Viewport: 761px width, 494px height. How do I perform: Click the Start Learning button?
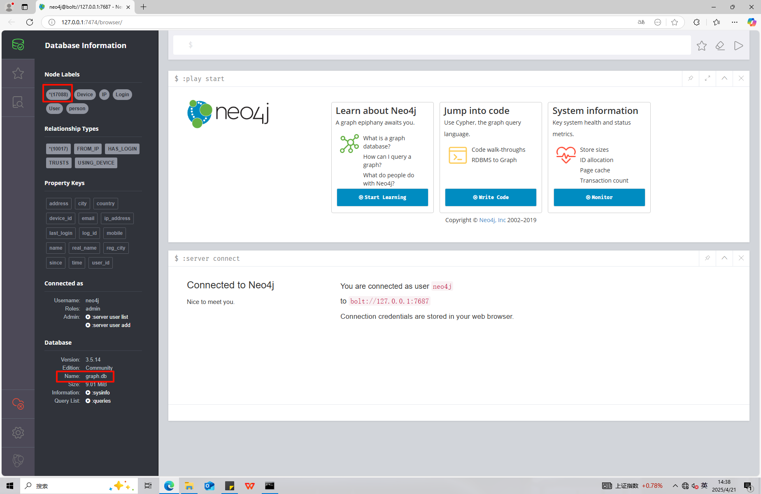coord(382,197)
